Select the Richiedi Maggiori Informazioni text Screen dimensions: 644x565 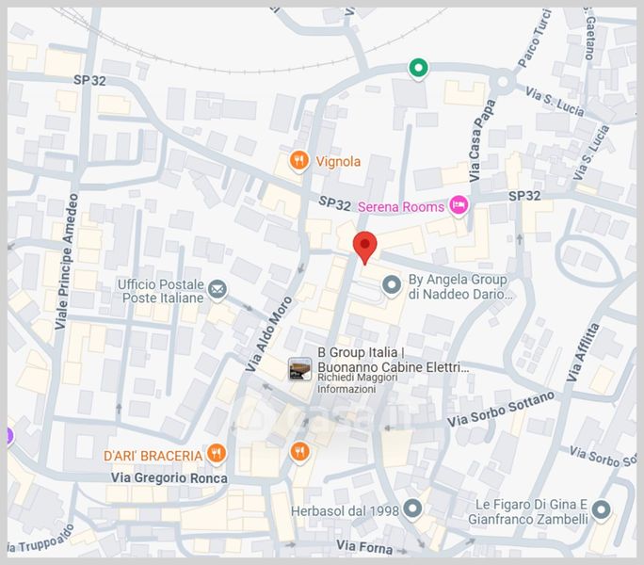(358, 383)
